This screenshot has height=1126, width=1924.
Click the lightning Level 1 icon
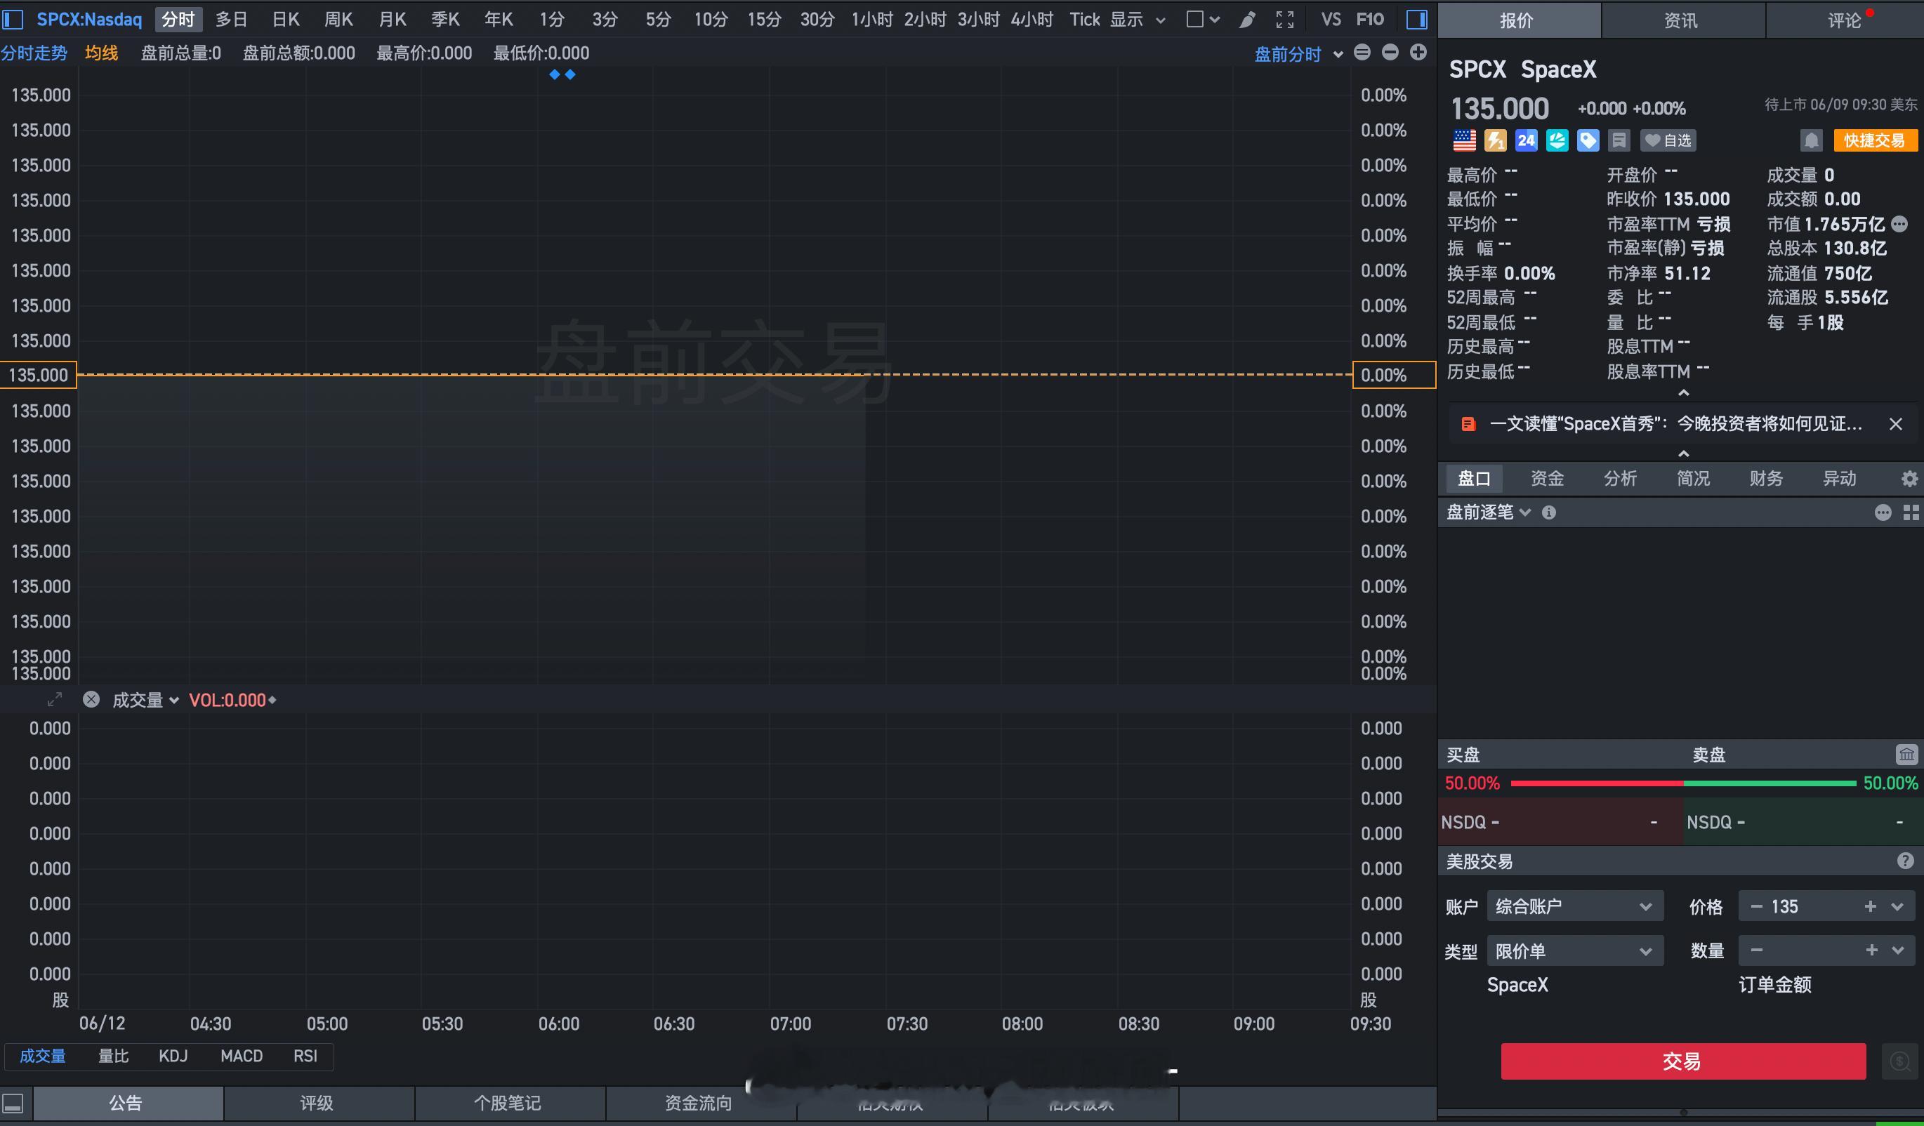1495,140
